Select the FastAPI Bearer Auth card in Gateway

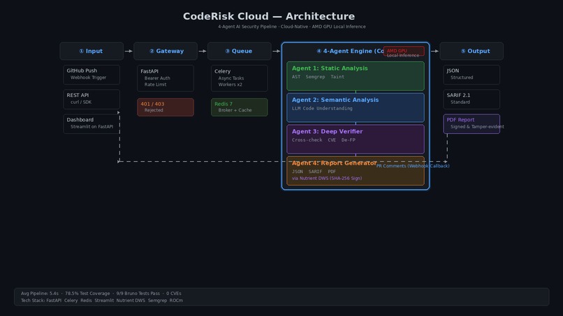coord(166,78)
